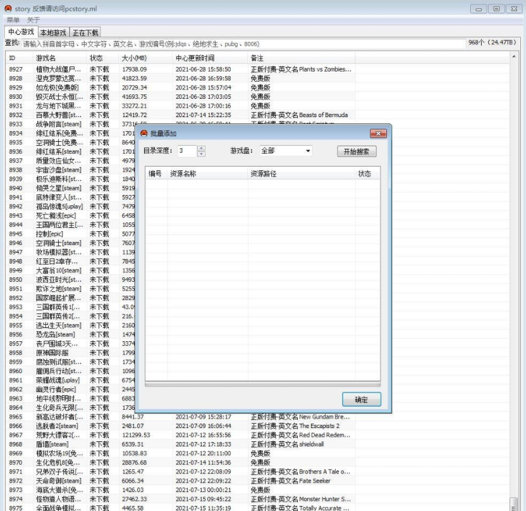Click the story app icon in title bar

[8, 8]
